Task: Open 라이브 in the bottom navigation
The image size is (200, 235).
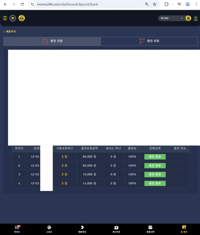Action: tap(17, 229)
